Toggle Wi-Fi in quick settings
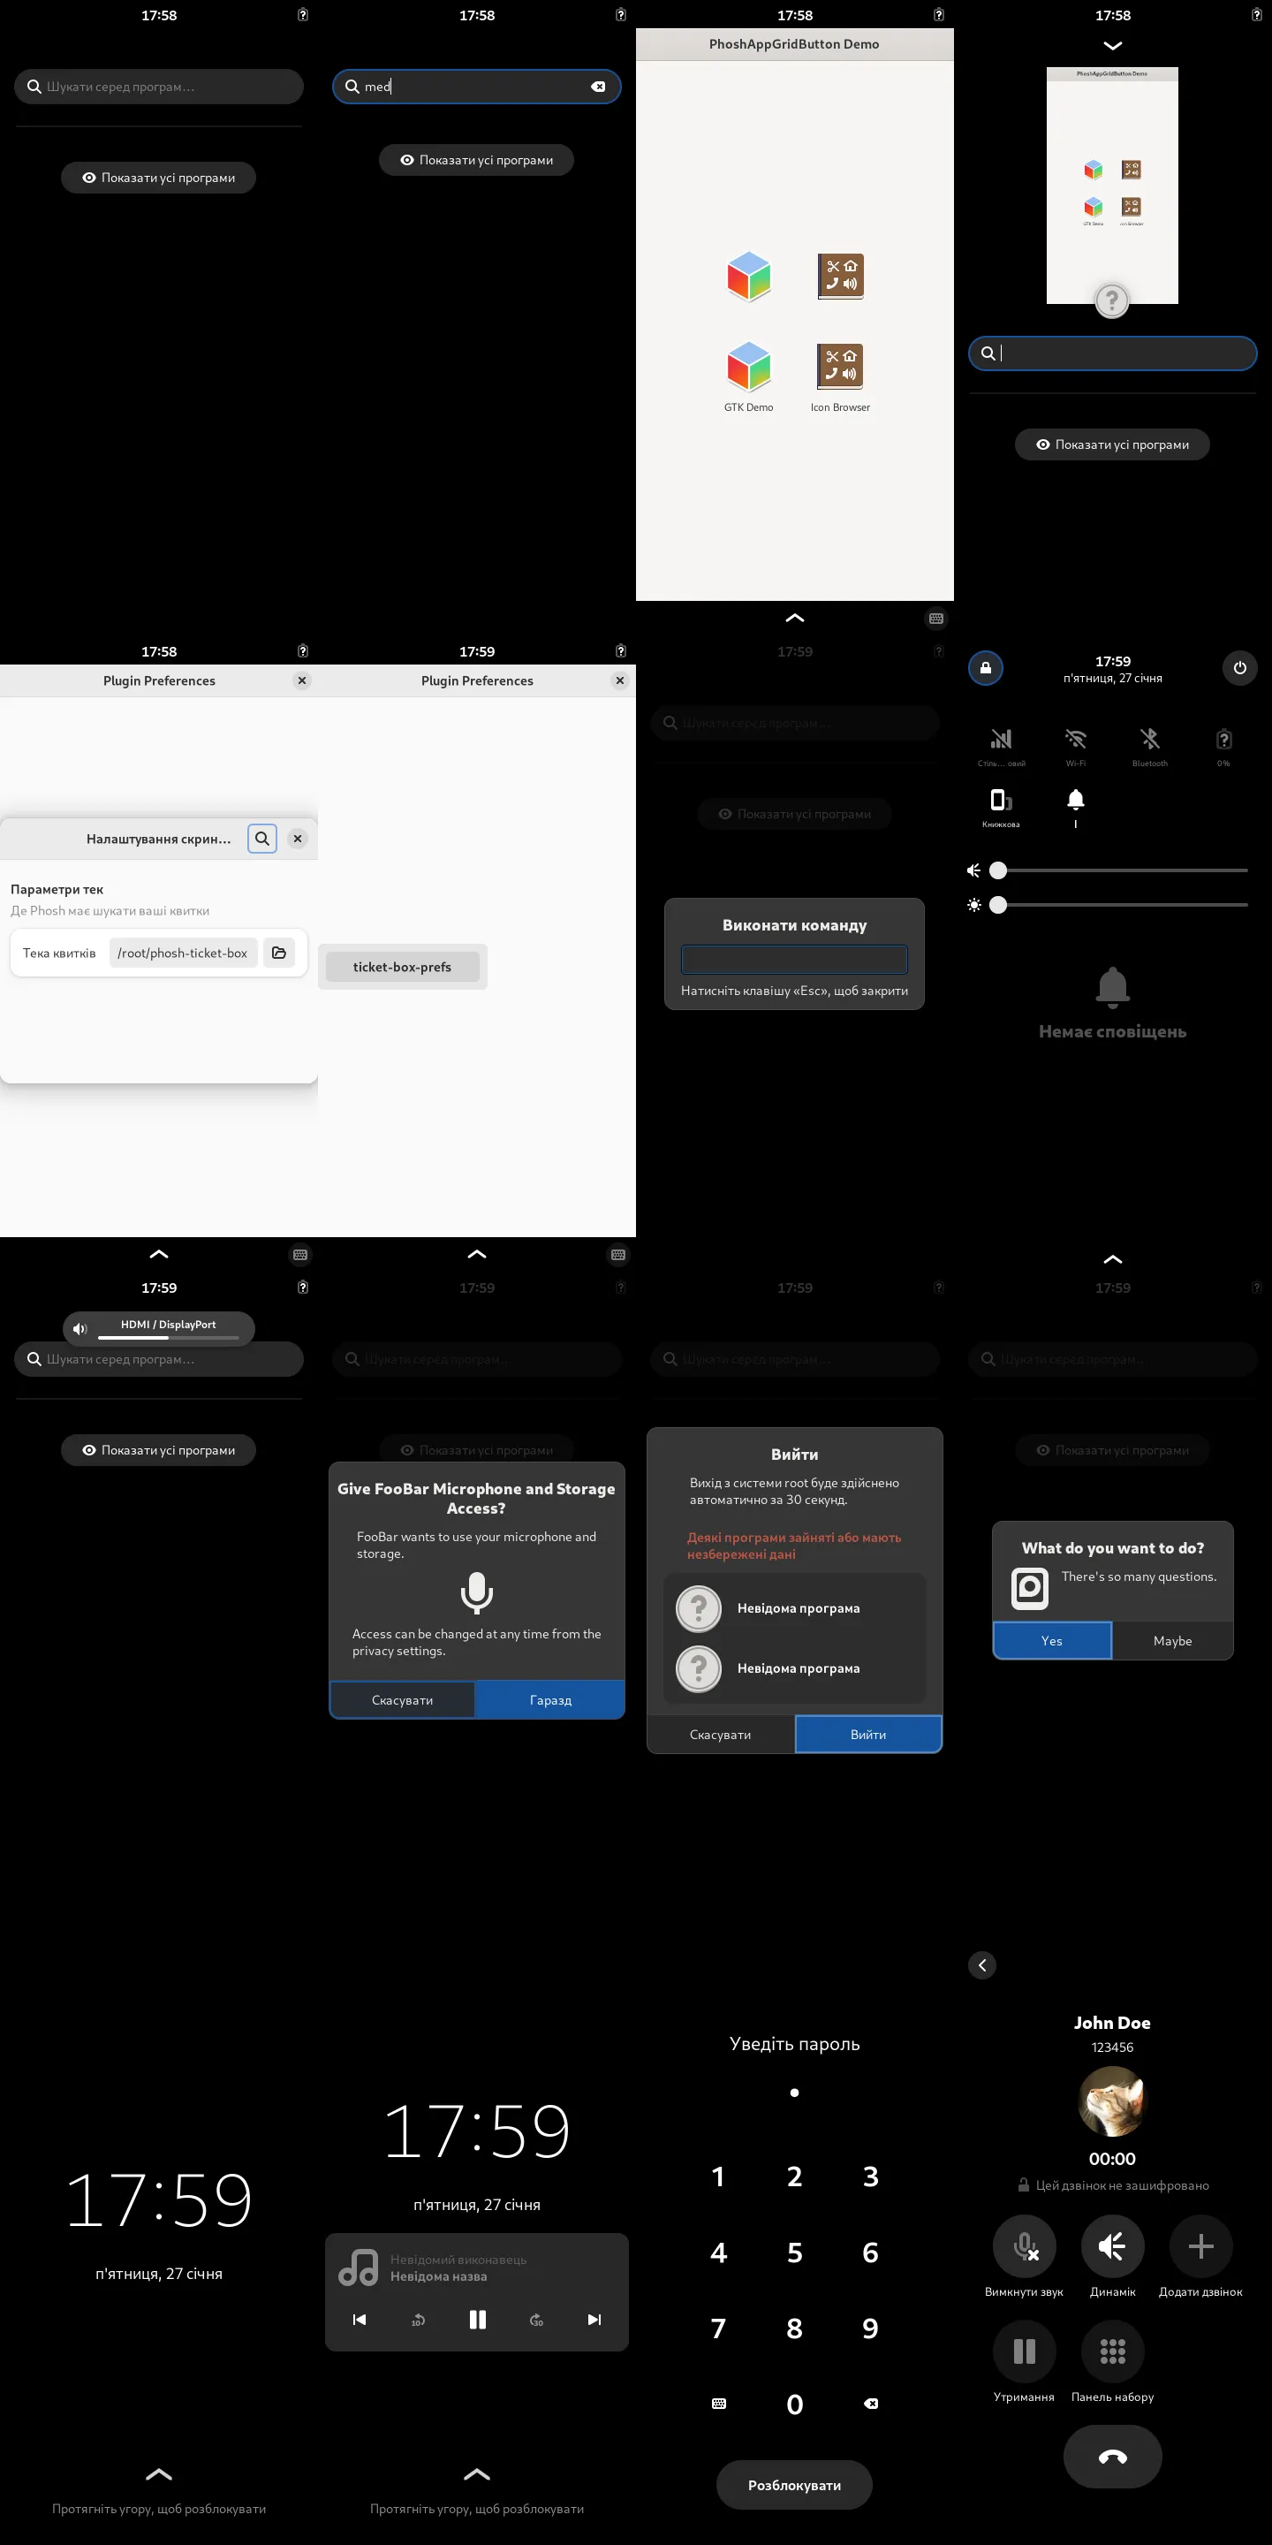 click(1076, 739)
